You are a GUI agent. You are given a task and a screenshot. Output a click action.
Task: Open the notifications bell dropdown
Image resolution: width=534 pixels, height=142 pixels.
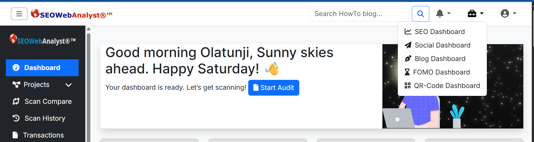point(443,13)
